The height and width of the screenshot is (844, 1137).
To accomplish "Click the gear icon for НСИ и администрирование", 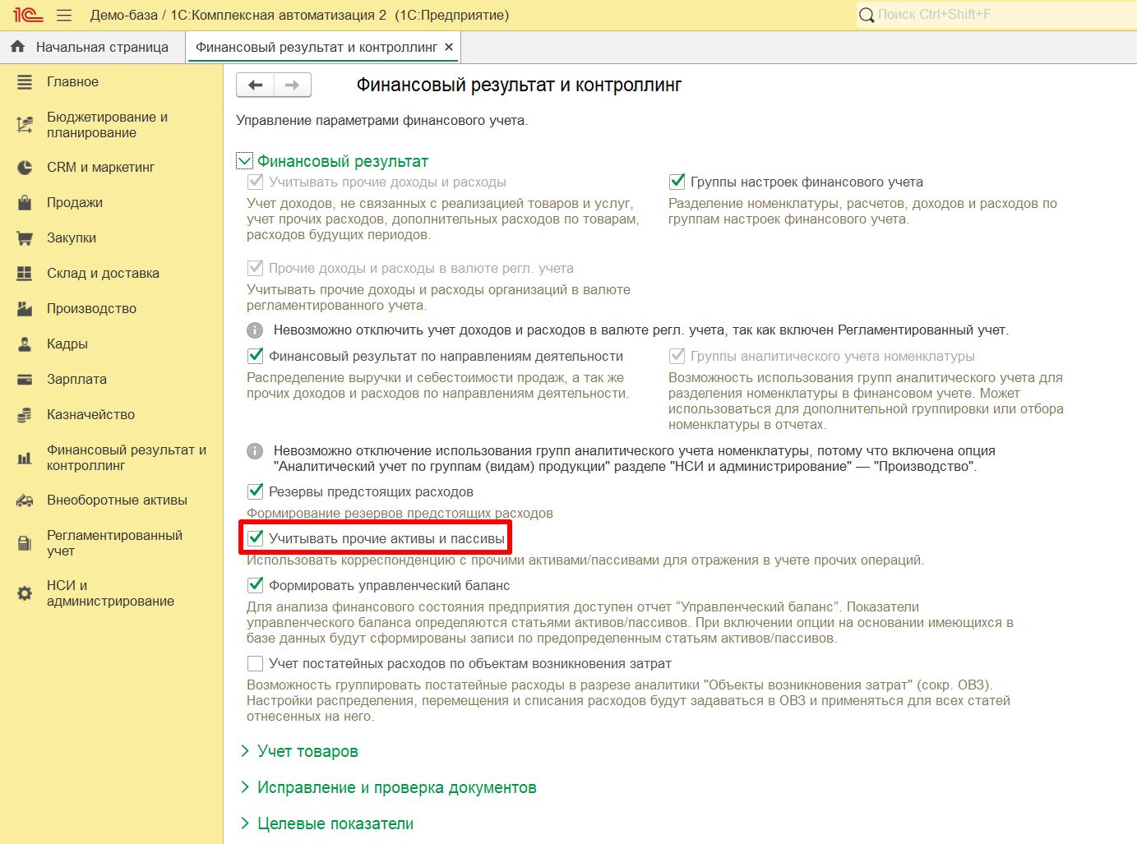I will click(25, 593).
